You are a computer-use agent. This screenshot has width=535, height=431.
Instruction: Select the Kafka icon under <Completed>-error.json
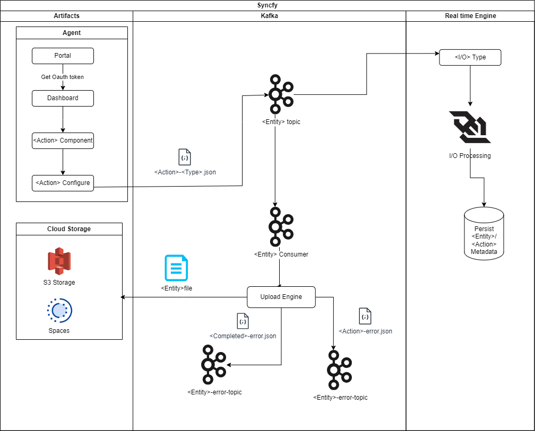coord(214,365)
